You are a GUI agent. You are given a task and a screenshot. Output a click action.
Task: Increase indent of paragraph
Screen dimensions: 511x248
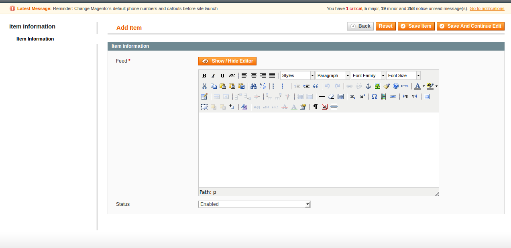[306, 86]
